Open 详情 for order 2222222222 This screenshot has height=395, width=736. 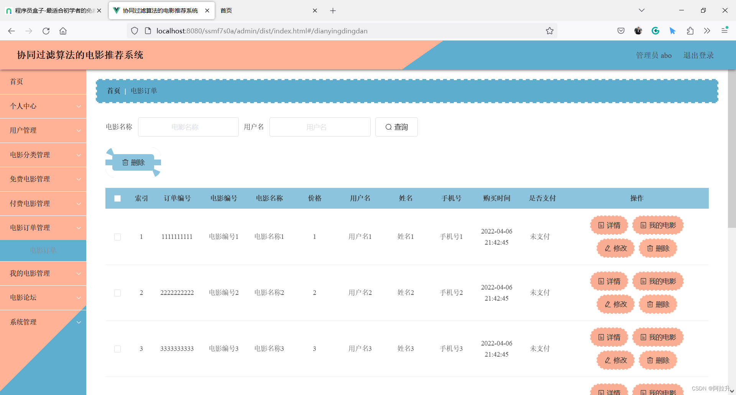point(609,281)
